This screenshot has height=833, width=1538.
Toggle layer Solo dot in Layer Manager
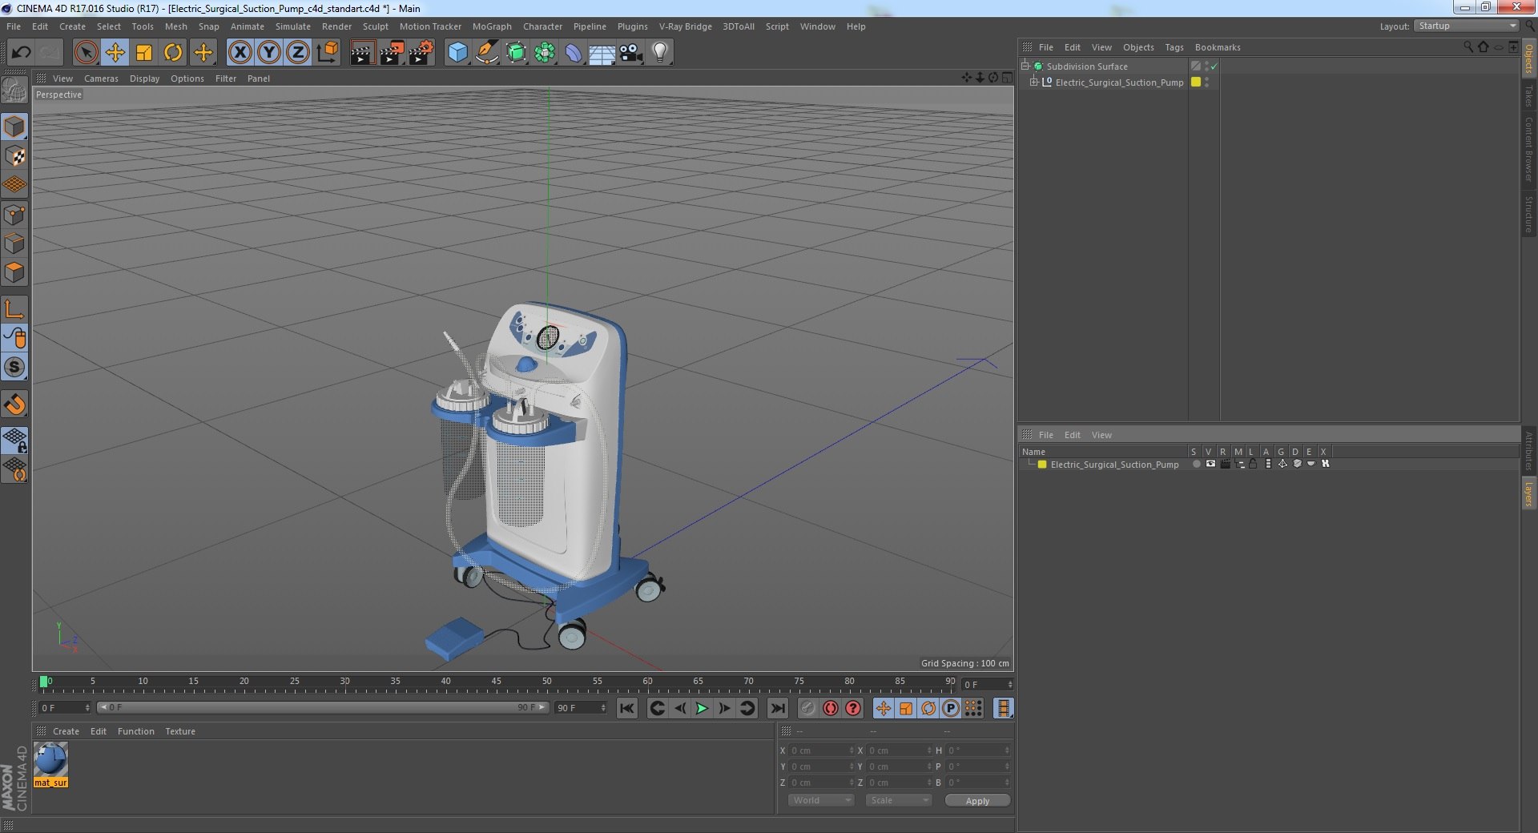tap(1196, 464)
